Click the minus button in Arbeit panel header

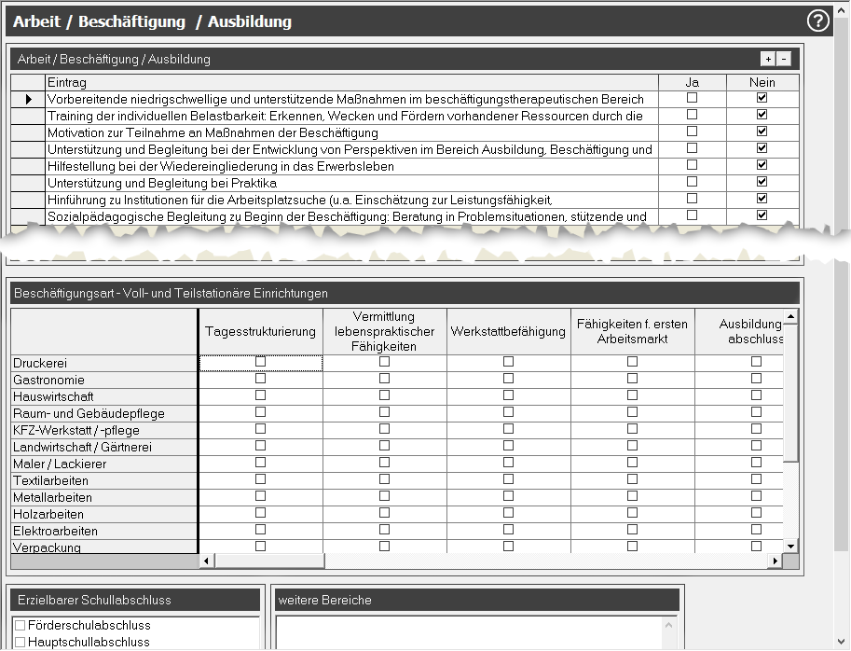pyautogui.click(x=784, y=59)
